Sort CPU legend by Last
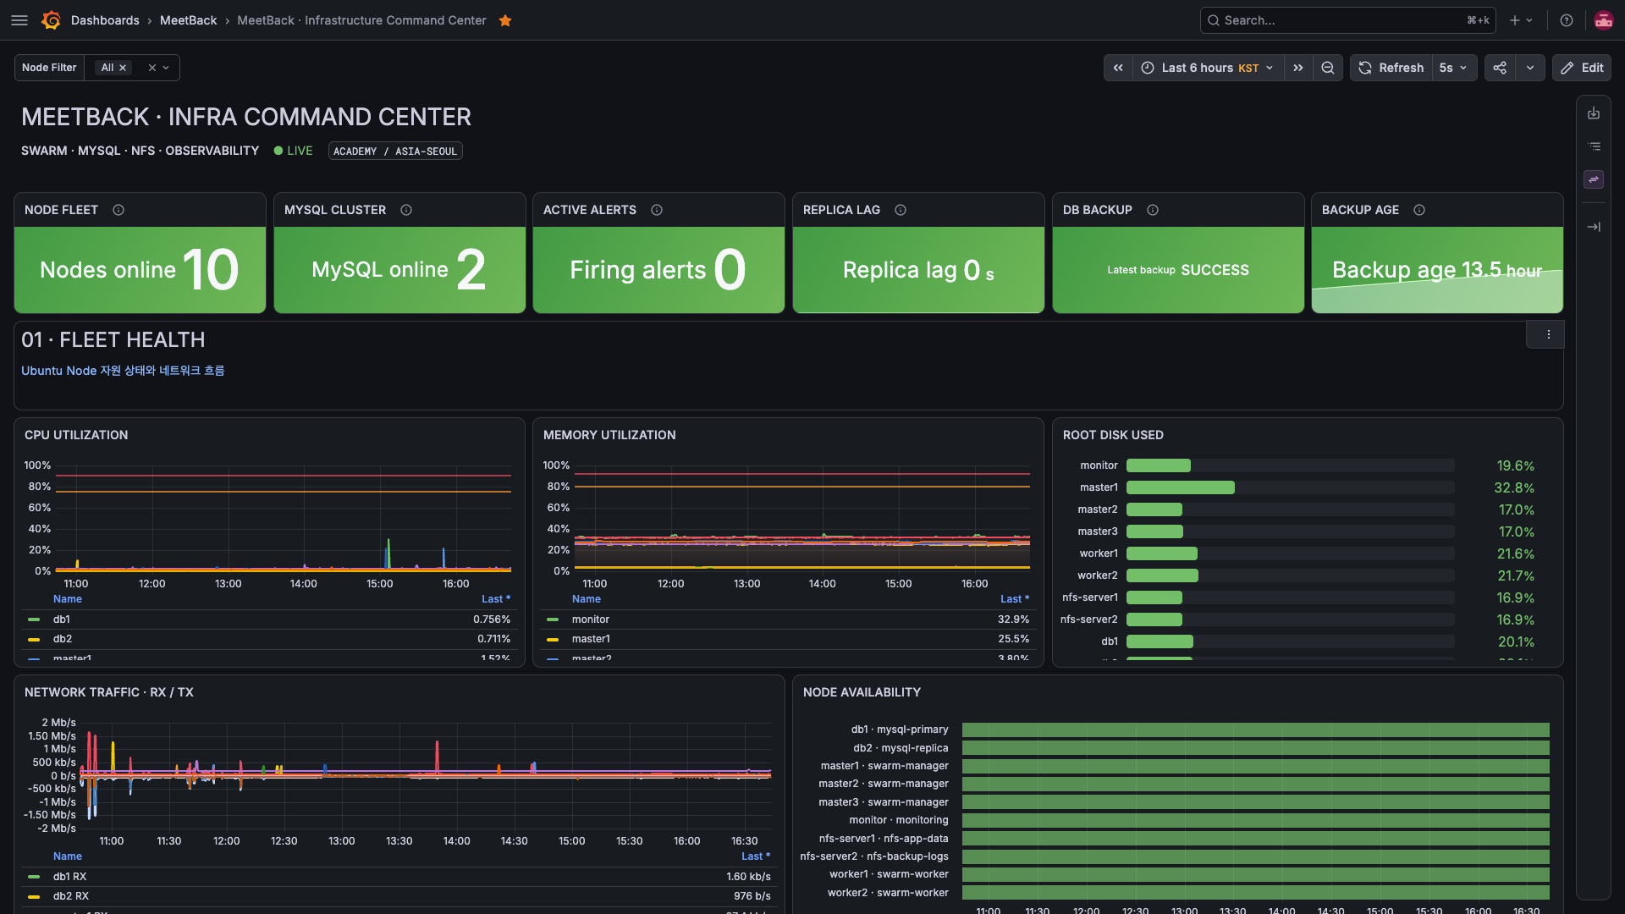Screen dimensions: 1625x914 [496, 599]
